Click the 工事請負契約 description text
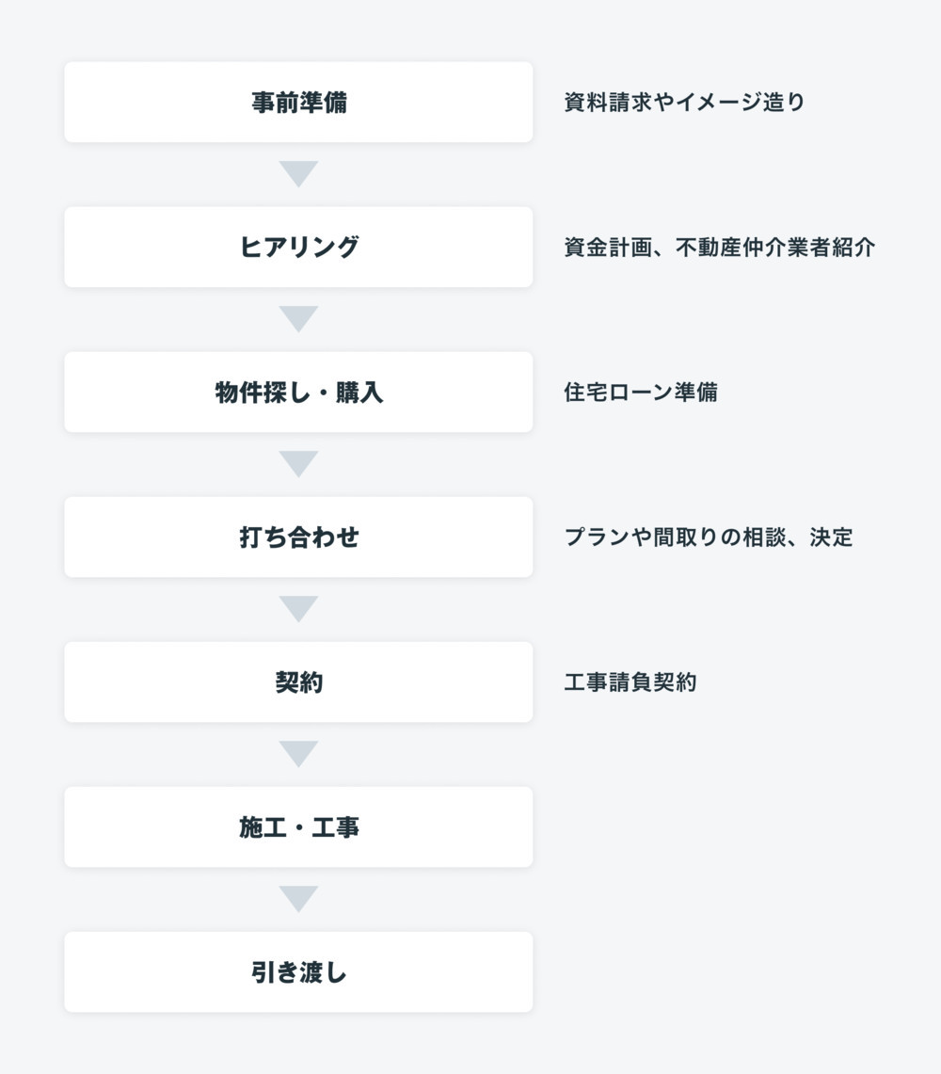The height and width of the screenshot is (1074, 941). [x=630, y=682]
